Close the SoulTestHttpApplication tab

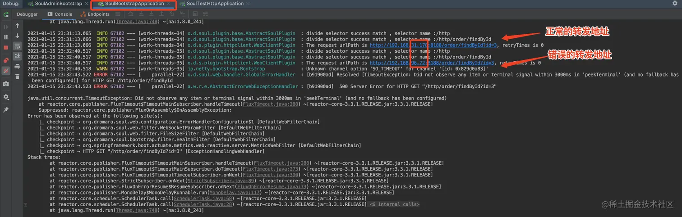pyautogui.click(x=248, y=4)
